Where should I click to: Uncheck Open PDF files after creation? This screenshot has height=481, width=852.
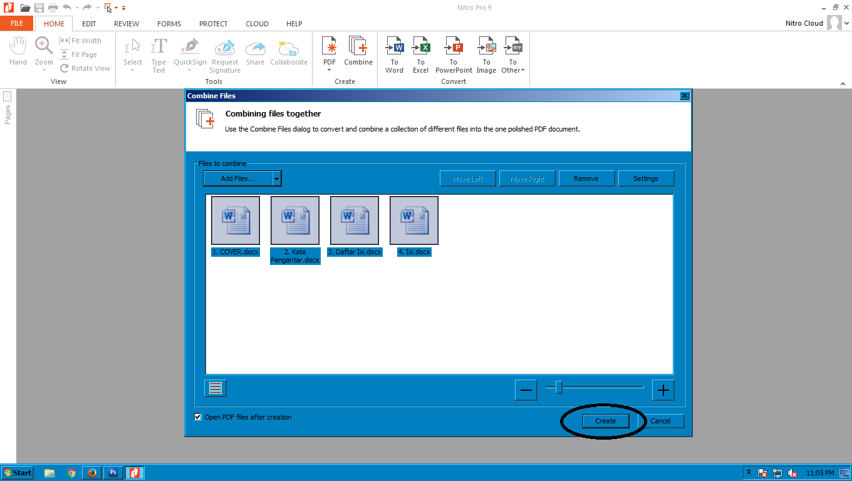[x=197, y=416]
